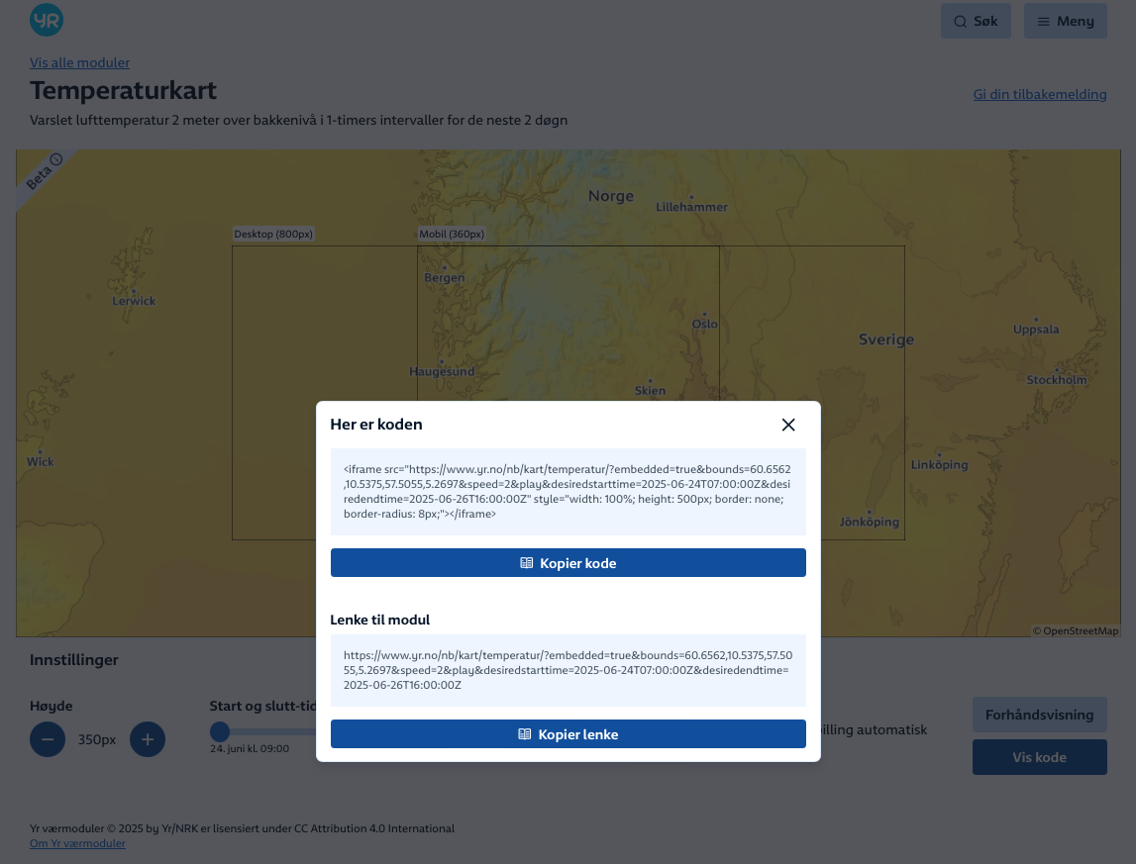
Task: Click the Temperaturkart page heading
Action: (123, 90)
